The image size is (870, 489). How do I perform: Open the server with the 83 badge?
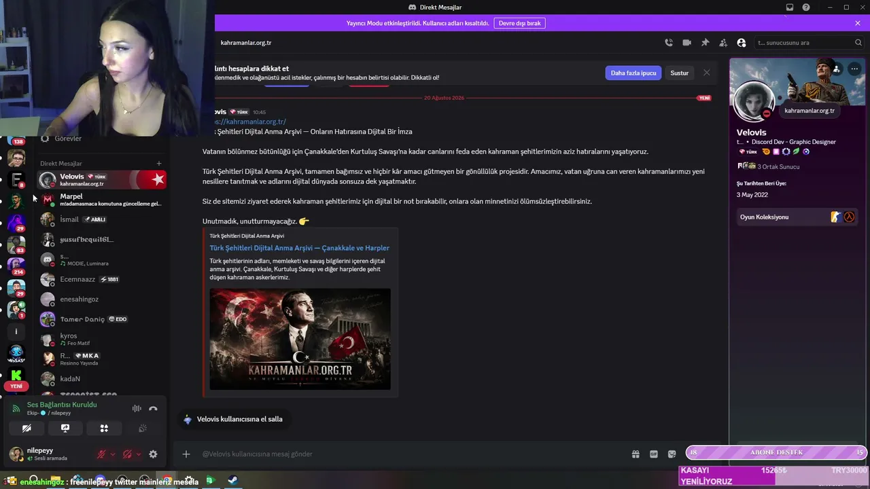pyautogui.click(x=16, y=244)
